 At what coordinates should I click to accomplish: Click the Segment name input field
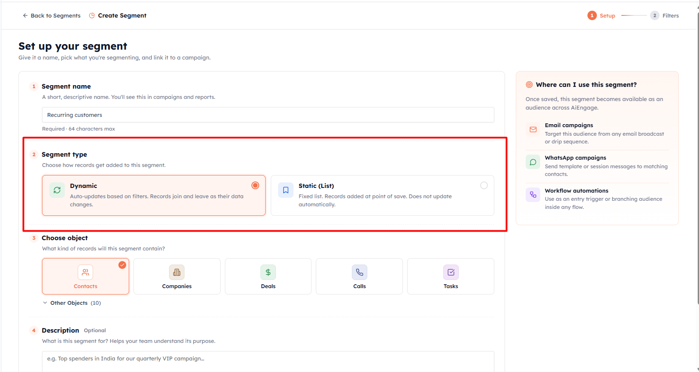[x=268, y=115]
